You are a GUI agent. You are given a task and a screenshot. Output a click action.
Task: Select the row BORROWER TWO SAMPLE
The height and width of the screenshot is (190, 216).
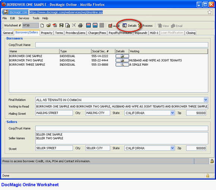point(108,60)
